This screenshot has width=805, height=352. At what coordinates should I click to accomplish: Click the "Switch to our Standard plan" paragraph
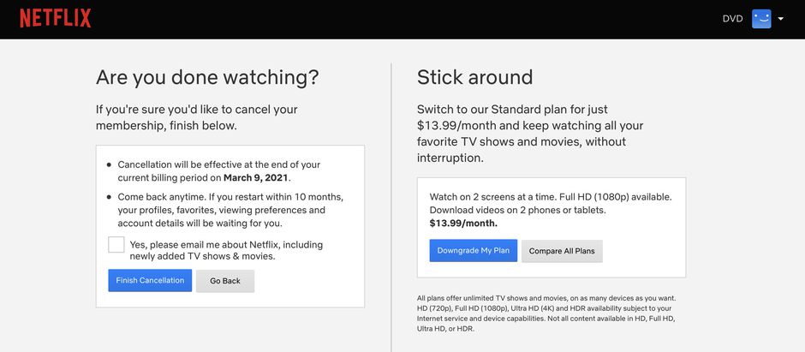click(x=529, y=134)
